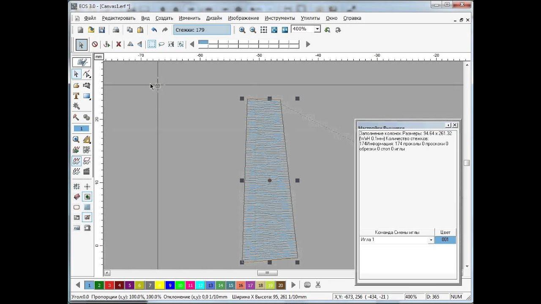Toggle the lasso selection mode button
This screenshot has height=304, width=541.
pyautogui.click(x=161, y=44)
